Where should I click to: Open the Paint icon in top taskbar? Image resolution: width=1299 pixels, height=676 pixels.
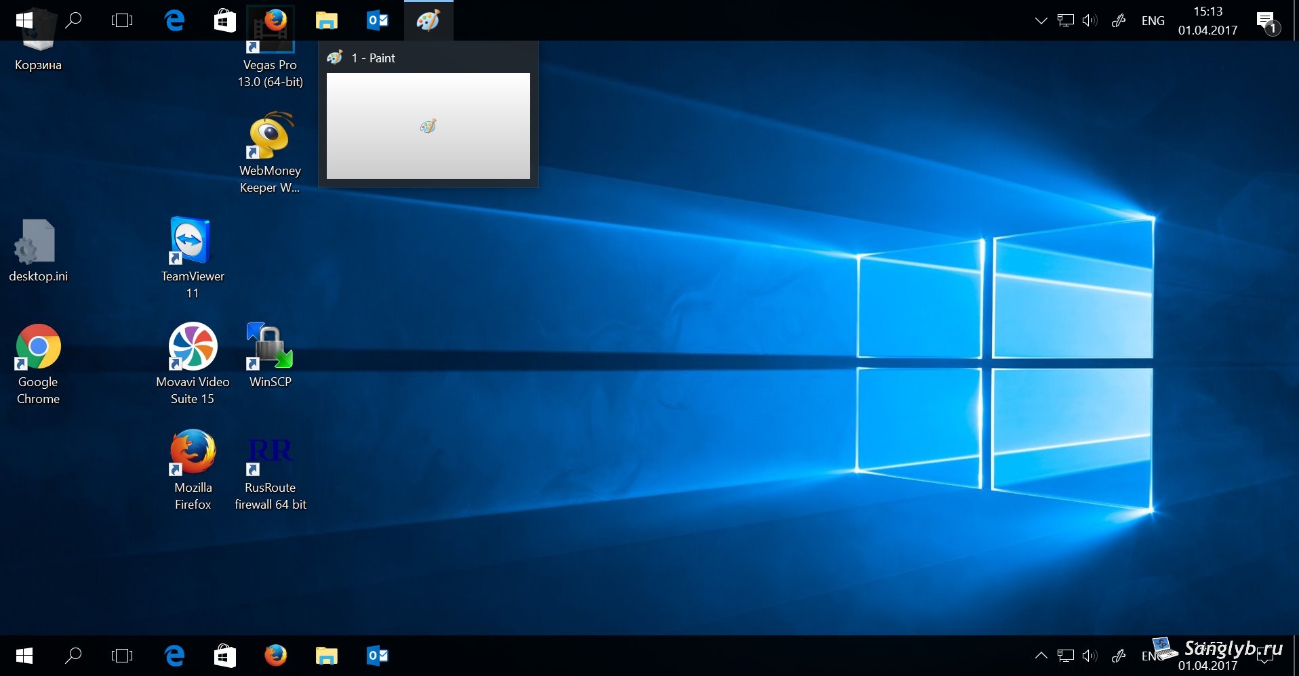(x=428, y=20)
